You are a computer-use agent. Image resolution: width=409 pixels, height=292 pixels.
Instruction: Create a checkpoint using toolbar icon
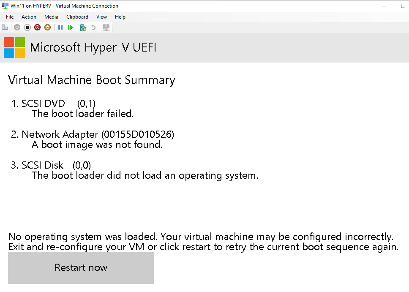point(83,27)
